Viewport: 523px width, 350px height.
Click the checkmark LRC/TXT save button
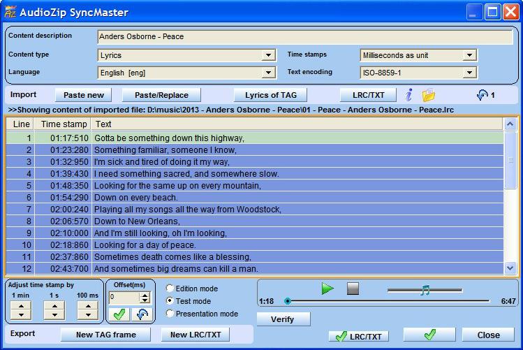click(x=359, y=336)
